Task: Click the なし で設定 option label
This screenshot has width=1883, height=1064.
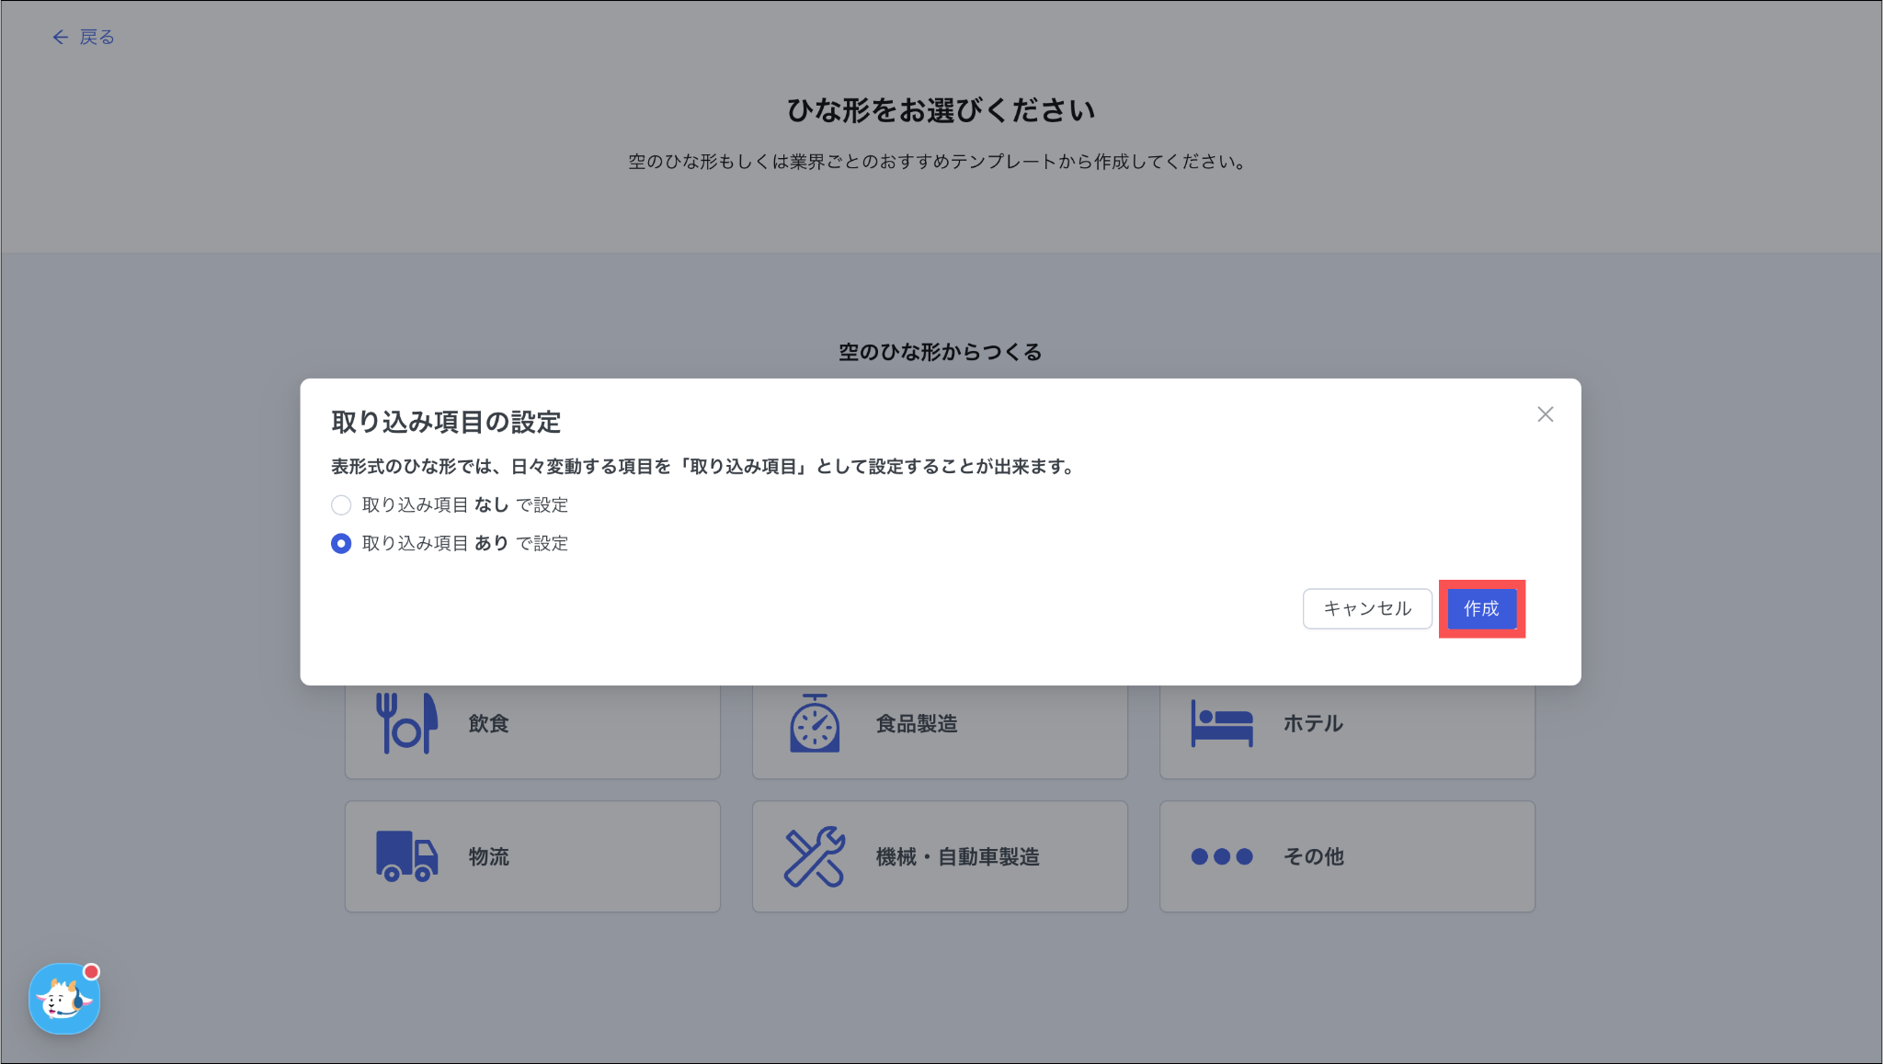Action: pos(520,505)
